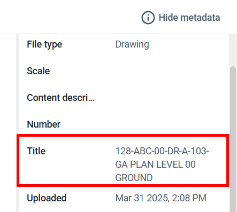Click the Drawing file type value
This screenshot has height=212, width=237.
tap(132, 44)
